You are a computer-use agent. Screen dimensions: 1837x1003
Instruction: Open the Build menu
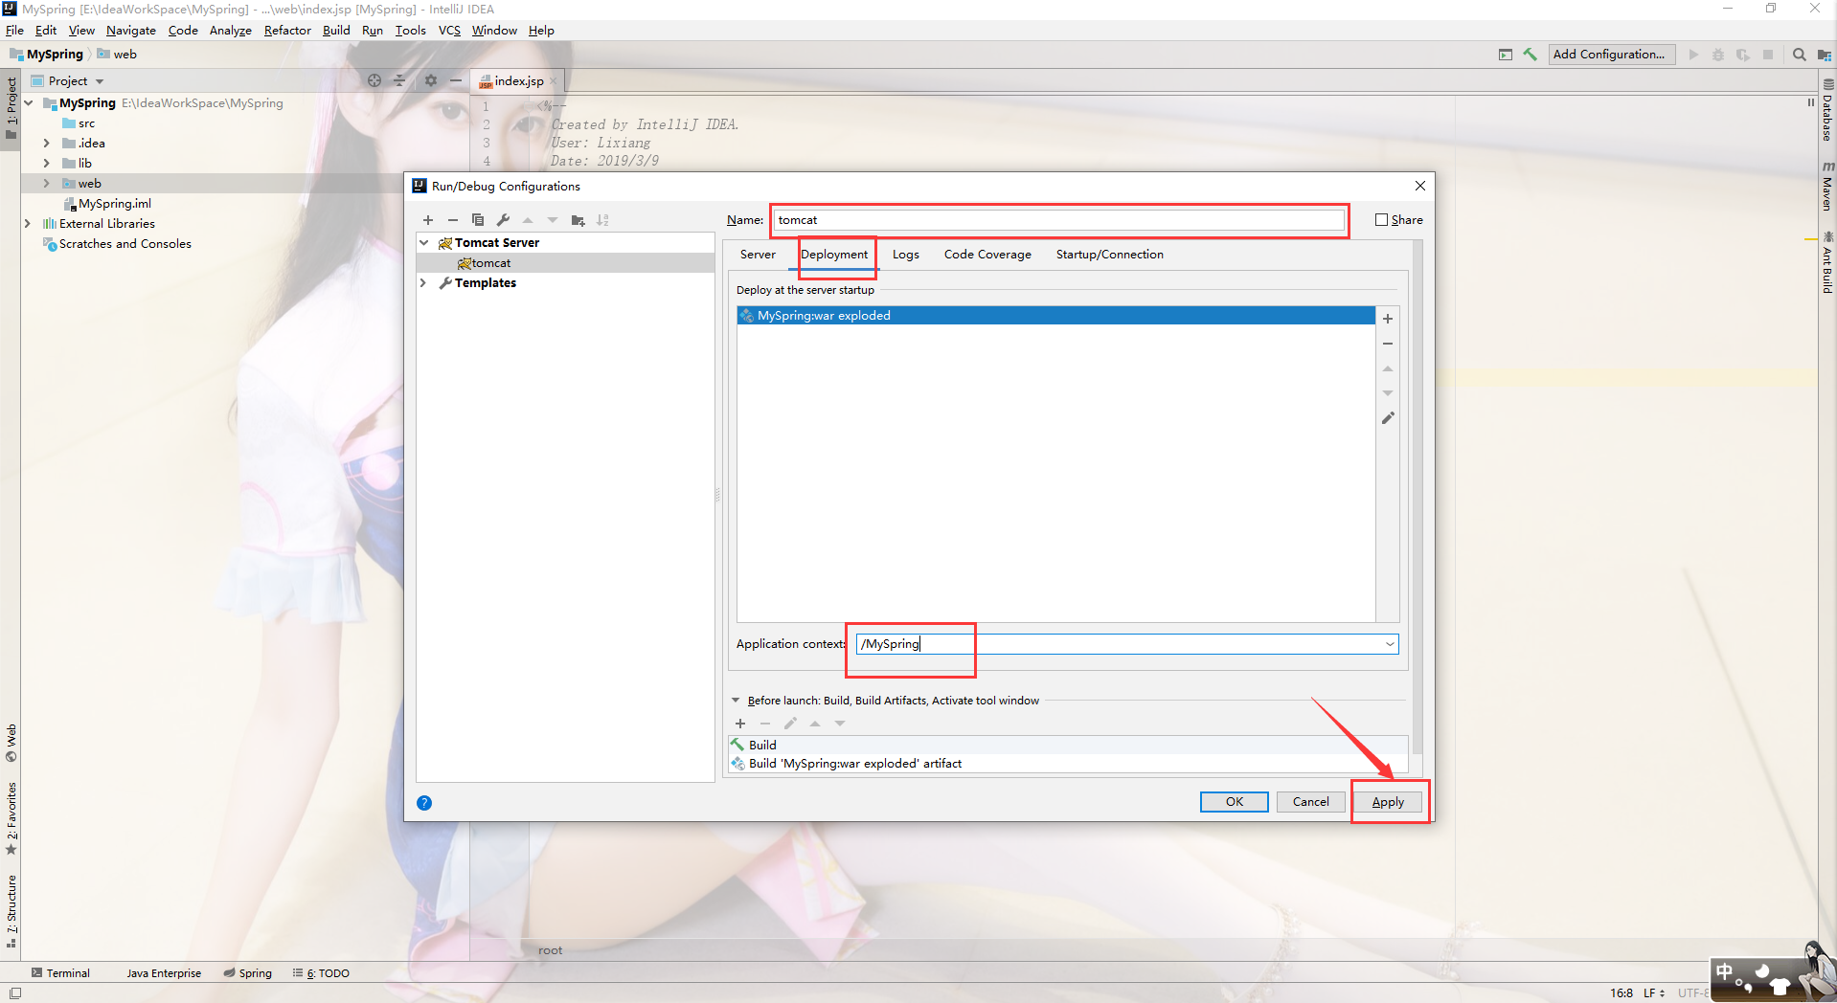tap(336, 31)
